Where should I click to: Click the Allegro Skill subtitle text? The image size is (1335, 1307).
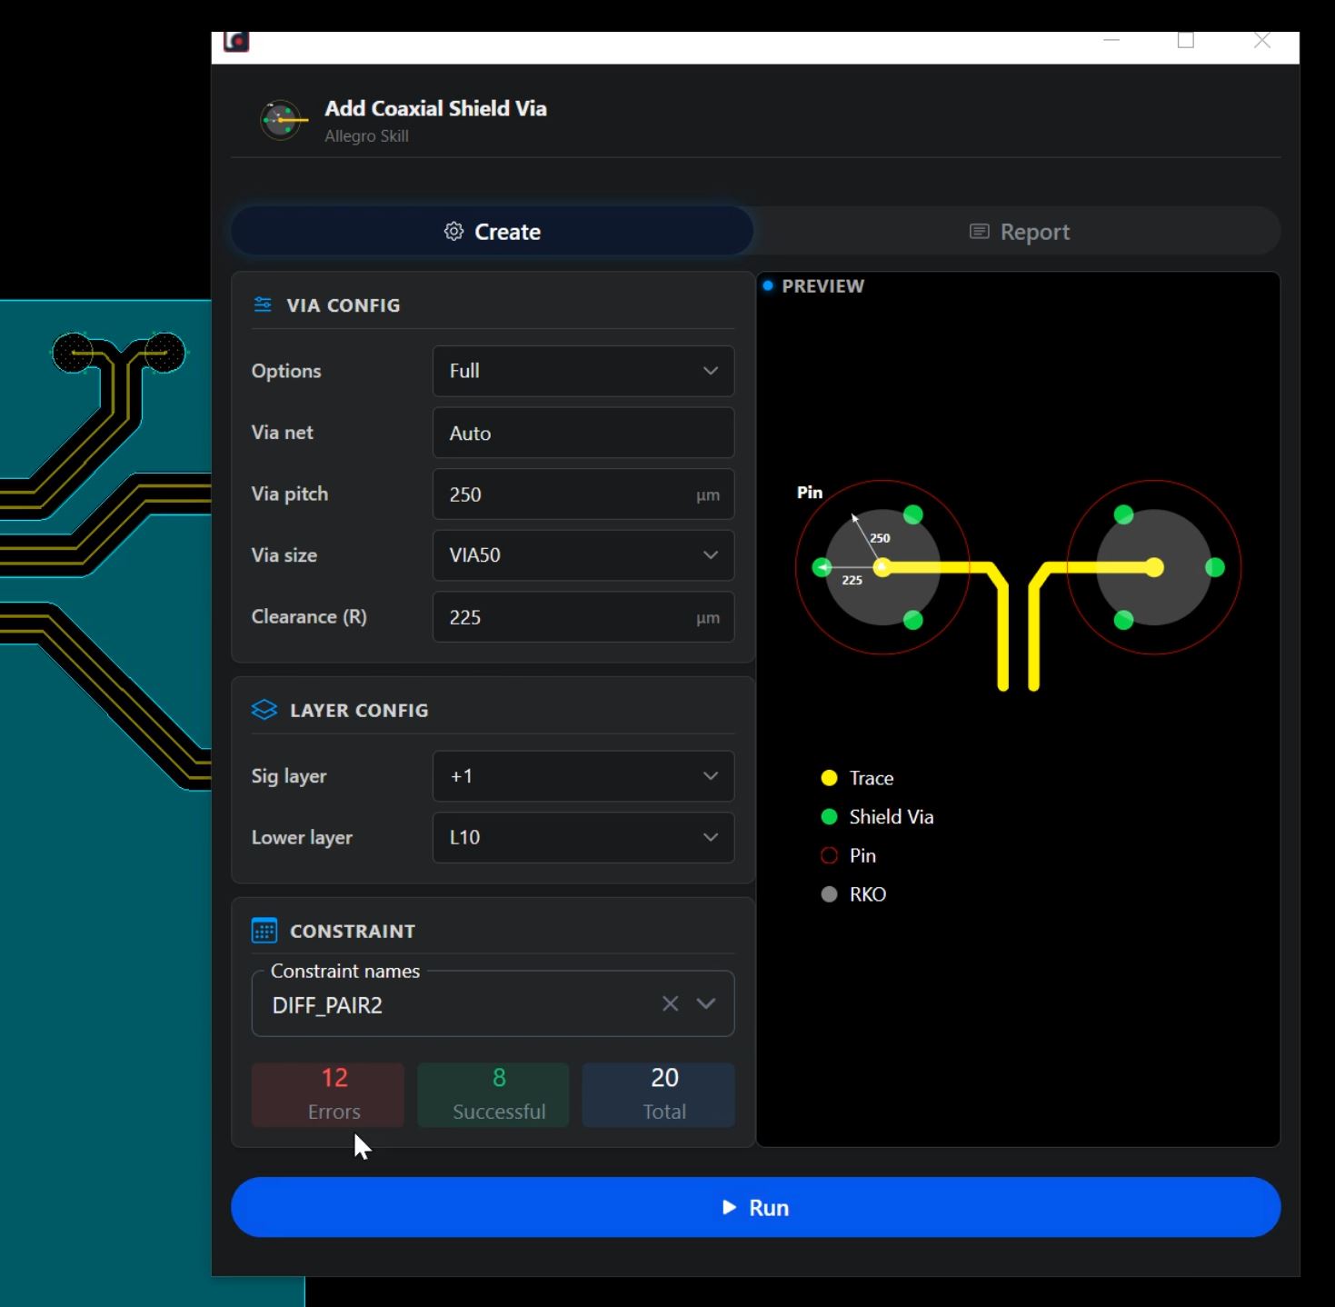pos(366,136)
